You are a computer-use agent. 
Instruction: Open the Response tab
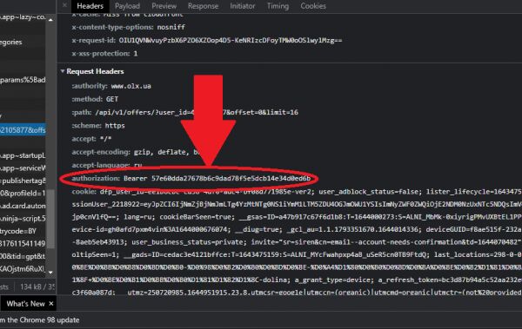click(203, 6)
